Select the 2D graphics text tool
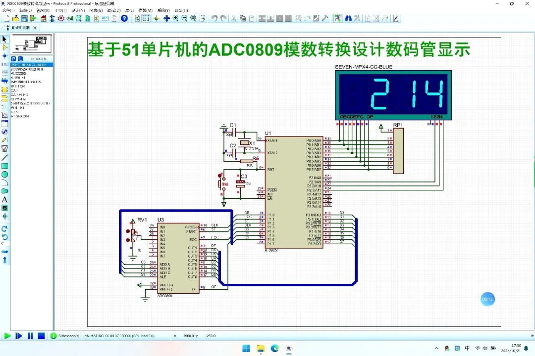The width and height of the screenshot is (535, 356). 4,198
